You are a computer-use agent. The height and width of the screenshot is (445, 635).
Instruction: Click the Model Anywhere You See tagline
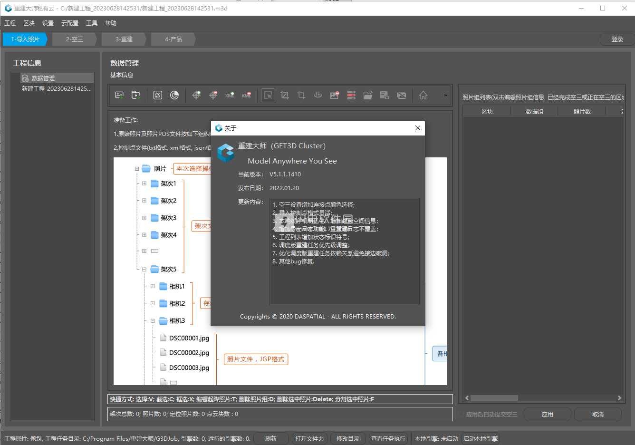[x=292, y=161]
